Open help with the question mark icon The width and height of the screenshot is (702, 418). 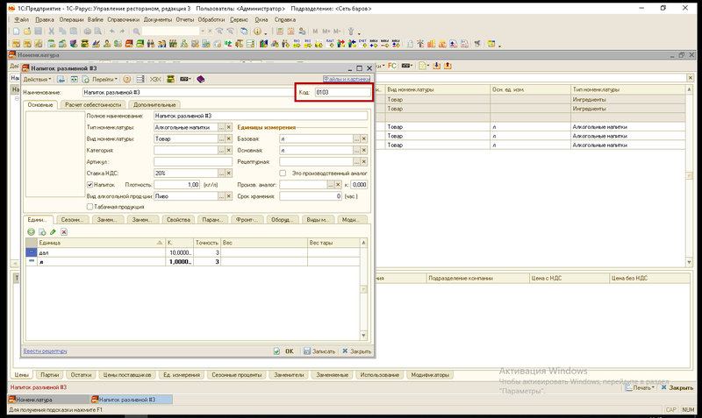[x=127, y=79]
